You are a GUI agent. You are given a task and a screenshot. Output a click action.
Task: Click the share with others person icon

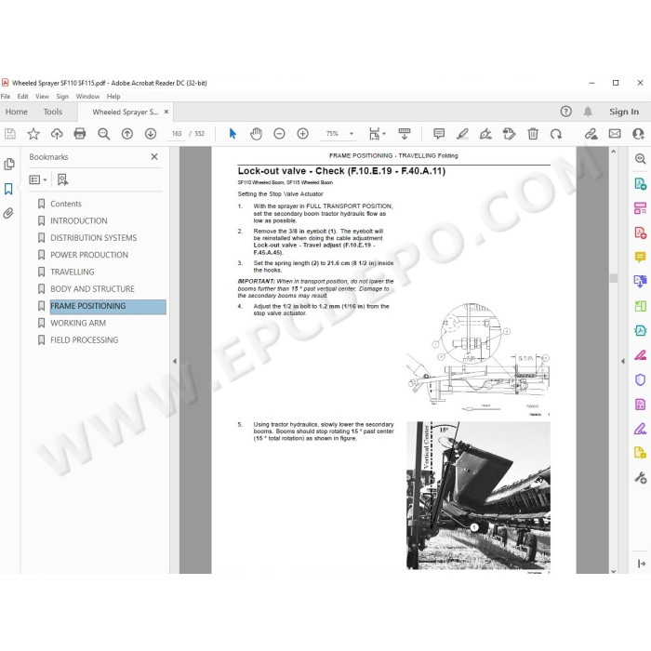638,134
